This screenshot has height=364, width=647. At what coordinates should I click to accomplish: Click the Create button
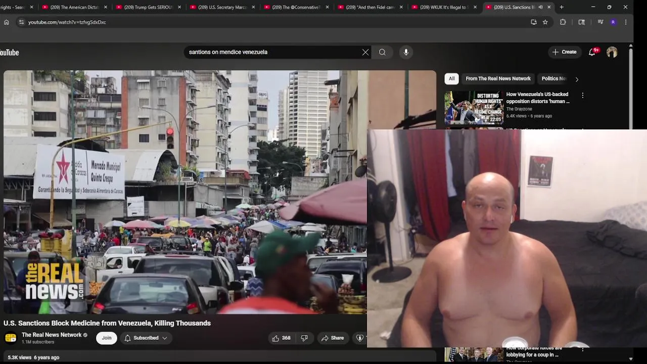[x=564, y=52]
